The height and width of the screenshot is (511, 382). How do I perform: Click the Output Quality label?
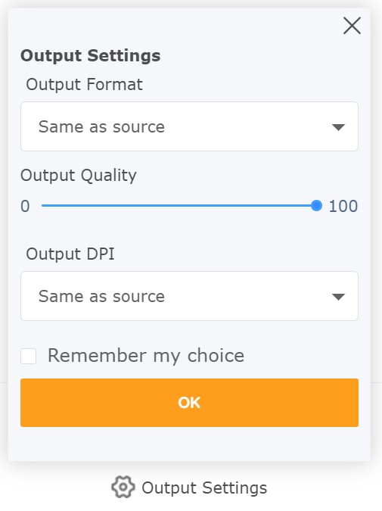79,176
